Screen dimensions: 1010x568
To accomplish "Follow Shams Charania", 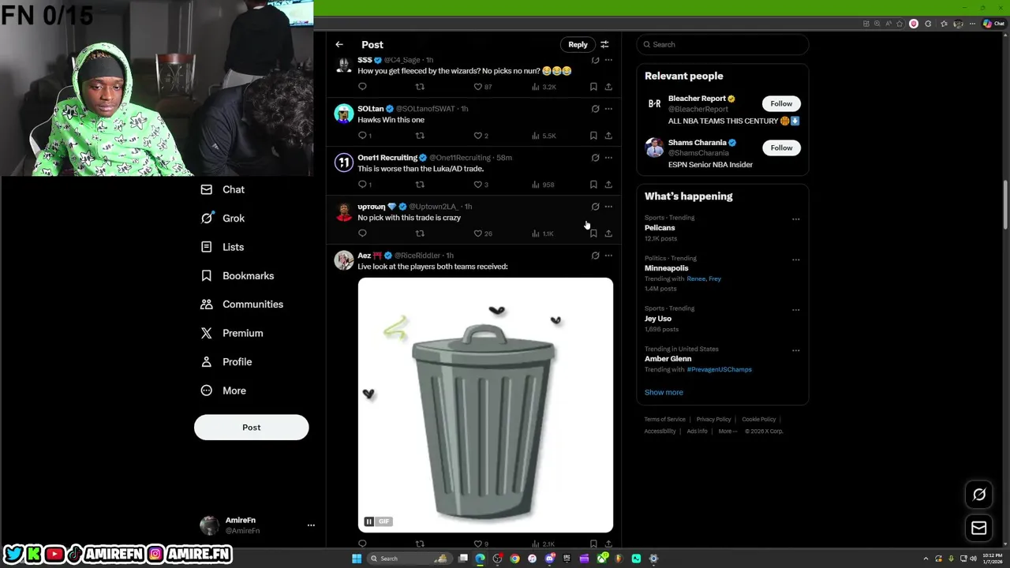I will [781, 148].
